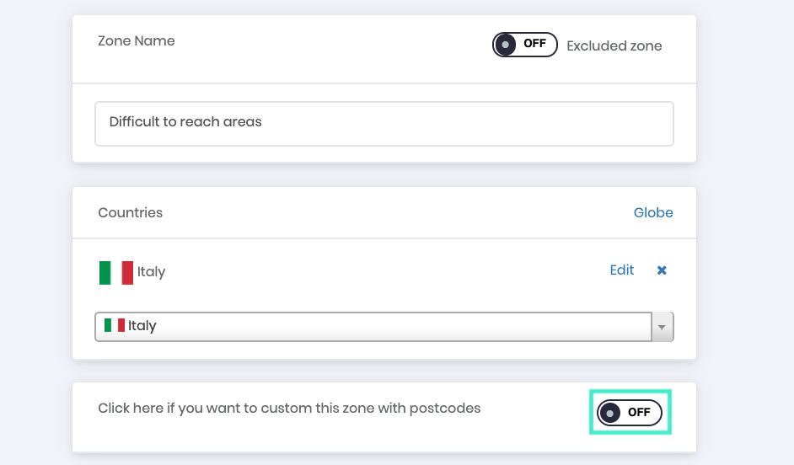The image size is (794, 465).
Task: Click the Excluded zone label
Action: pos(614,46)
